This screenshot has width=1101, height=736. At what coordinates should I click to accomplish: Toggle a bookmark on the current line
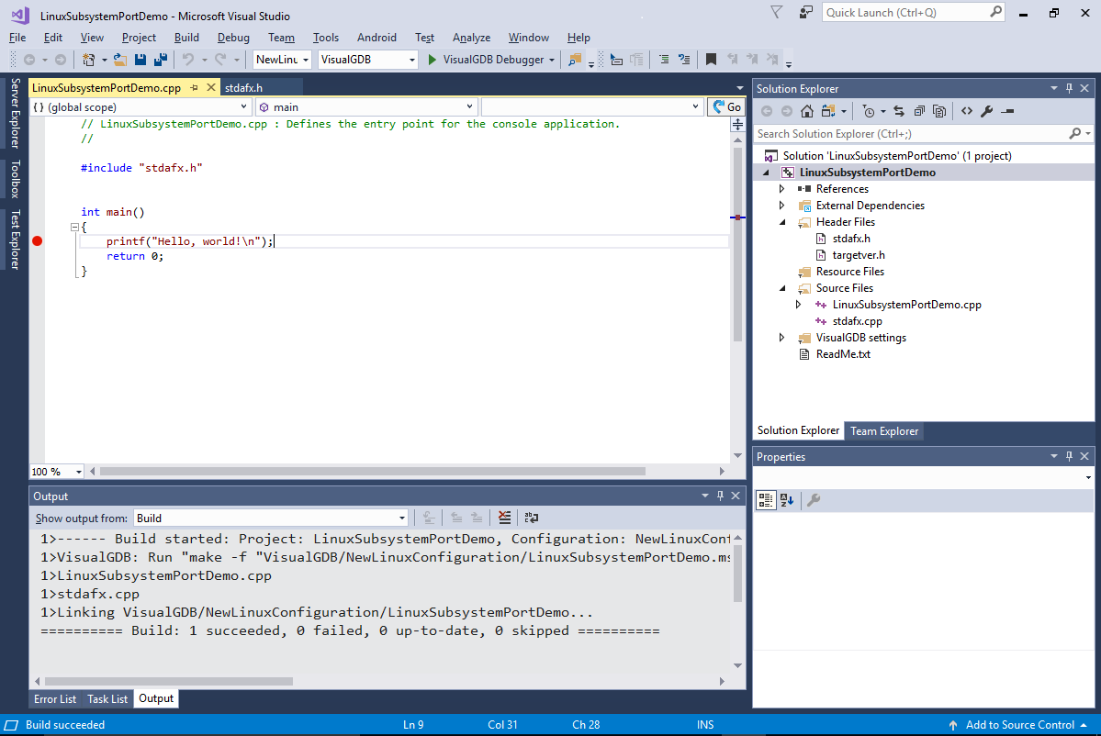(x=712, y=60)
